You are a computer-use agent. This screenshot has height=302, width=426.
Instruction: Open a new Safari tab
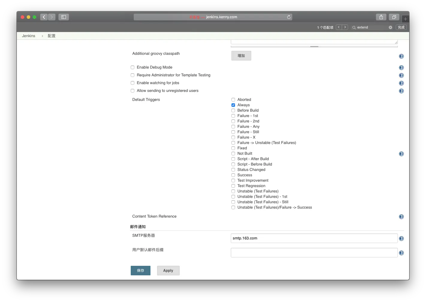click(405, 19)
